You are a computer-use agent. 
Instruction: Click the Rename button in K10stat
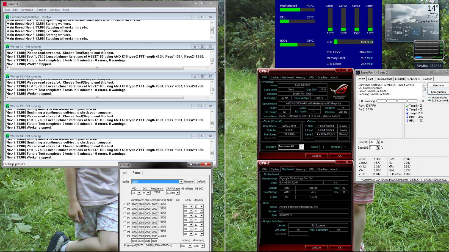pyautogui.click(x=189, y=182)
